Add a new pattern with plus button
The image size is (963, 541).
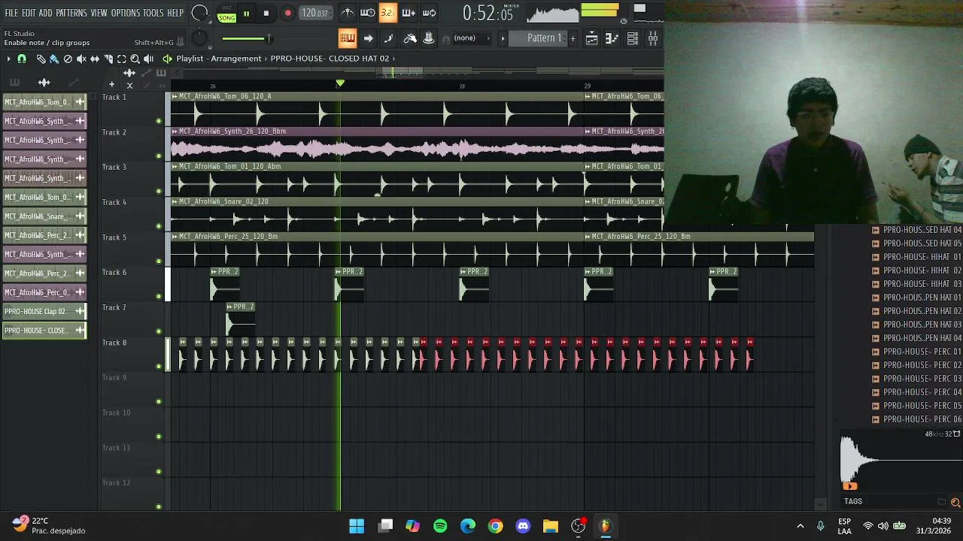pos(573,38)
